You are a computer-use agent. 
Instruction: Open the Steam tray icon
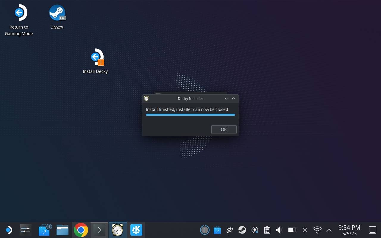point(242,230)
